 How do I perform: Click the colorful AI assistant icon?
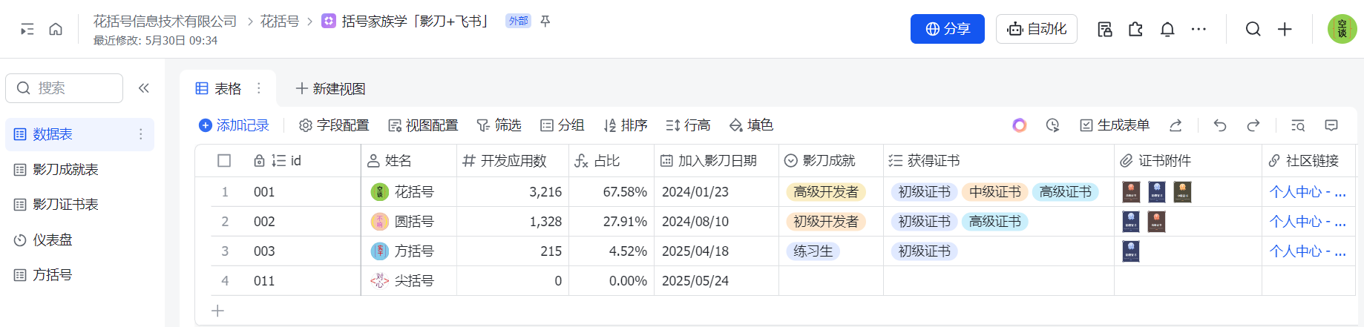tap(1020, 125)
